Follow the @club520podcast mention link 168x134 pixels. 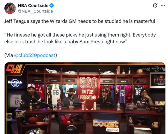point(35,55)
